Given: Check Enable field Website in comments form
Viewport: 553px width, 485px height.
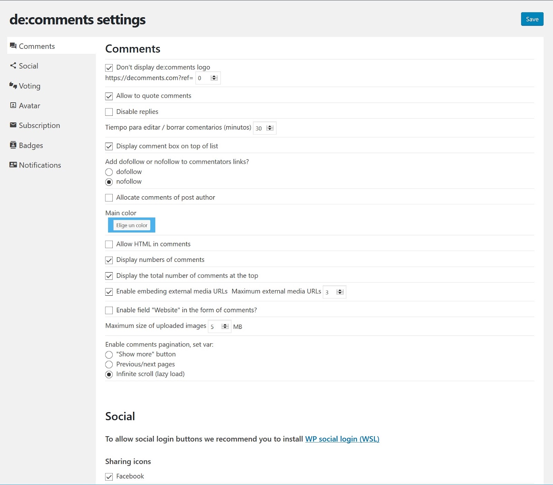Looking at the screenshot, I should pos(109,311).
